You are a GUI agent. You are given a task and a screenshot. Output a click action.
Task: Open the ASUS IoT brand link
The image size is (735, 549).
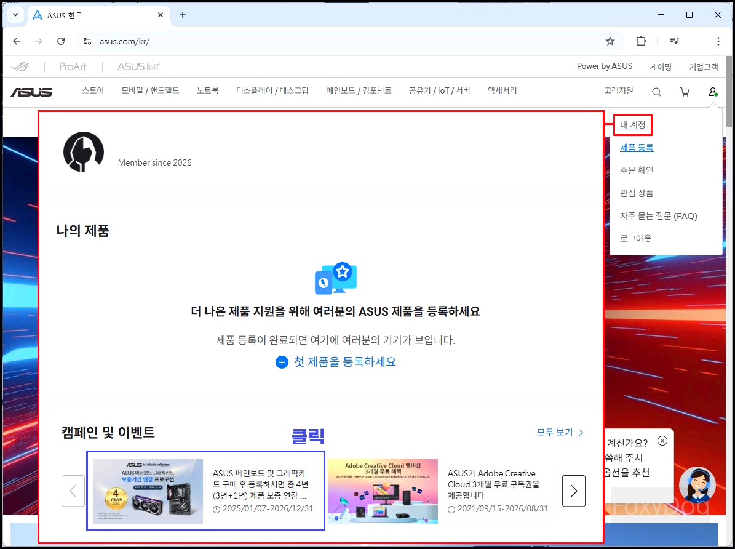tap(138, 66)
